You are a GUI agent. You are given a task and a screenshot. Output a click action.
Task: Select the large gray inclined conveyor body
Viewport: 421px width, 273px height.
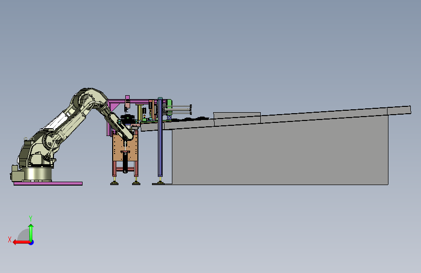280,153
